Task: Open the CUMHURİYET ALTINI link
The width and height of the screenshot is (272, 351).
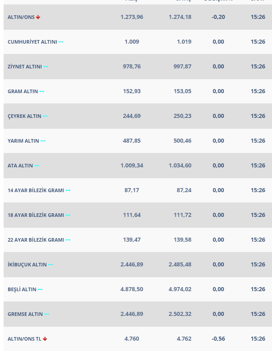Action: click(32, 42)
